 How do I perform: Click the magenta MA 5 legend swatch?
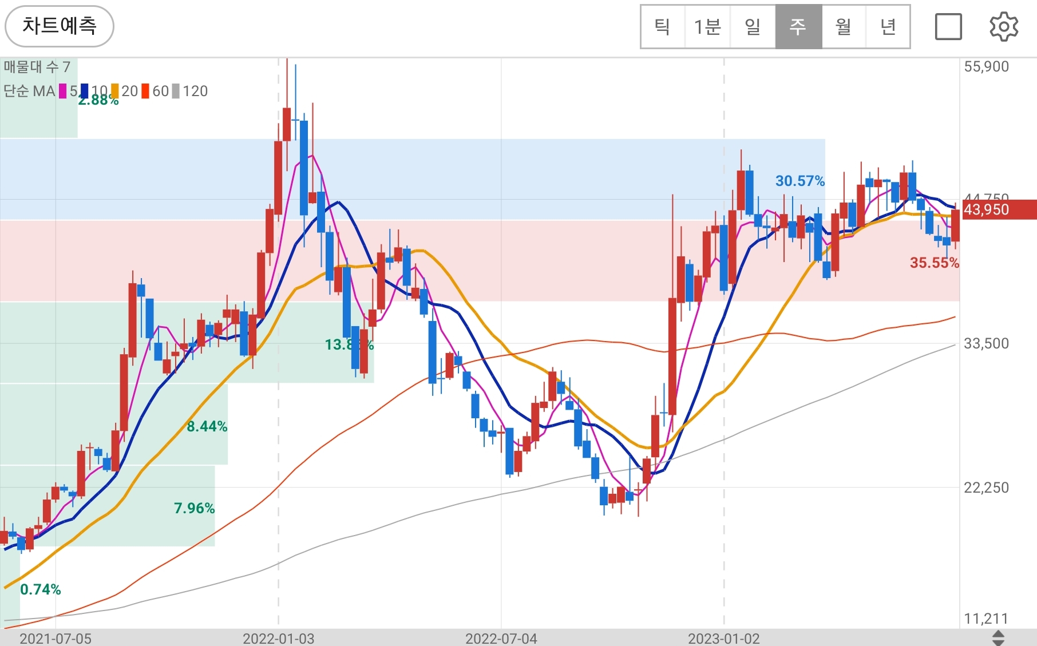tap(63, 91)
